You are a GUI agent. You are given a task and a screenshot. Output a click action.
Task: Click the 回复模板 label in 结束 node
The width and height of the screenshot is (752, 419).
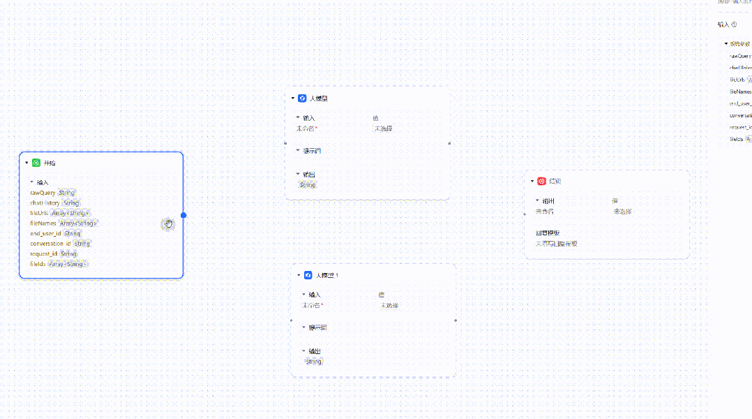[548, 233]
